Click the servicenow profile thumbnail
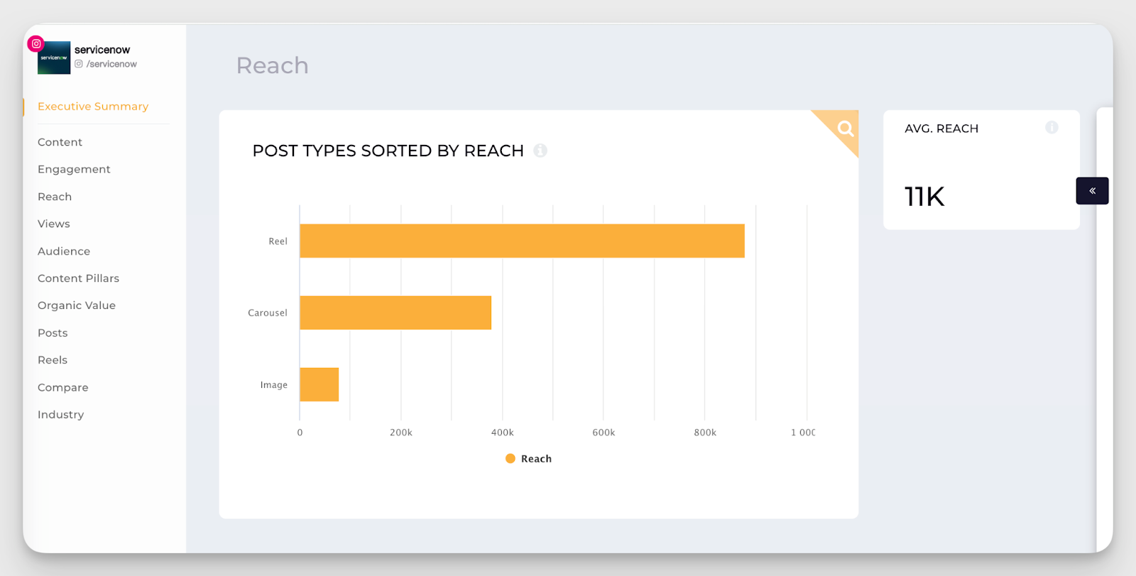1136x576 pixels. pos(54,58)
